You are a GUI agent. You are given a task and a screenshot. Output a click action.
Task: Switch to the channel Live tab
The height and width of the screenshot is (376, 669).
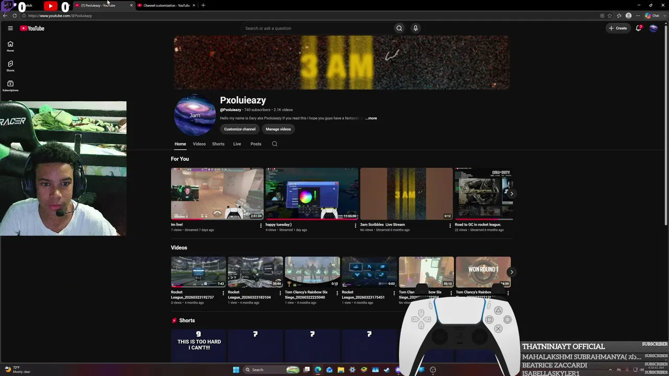[x=237, y=144]
